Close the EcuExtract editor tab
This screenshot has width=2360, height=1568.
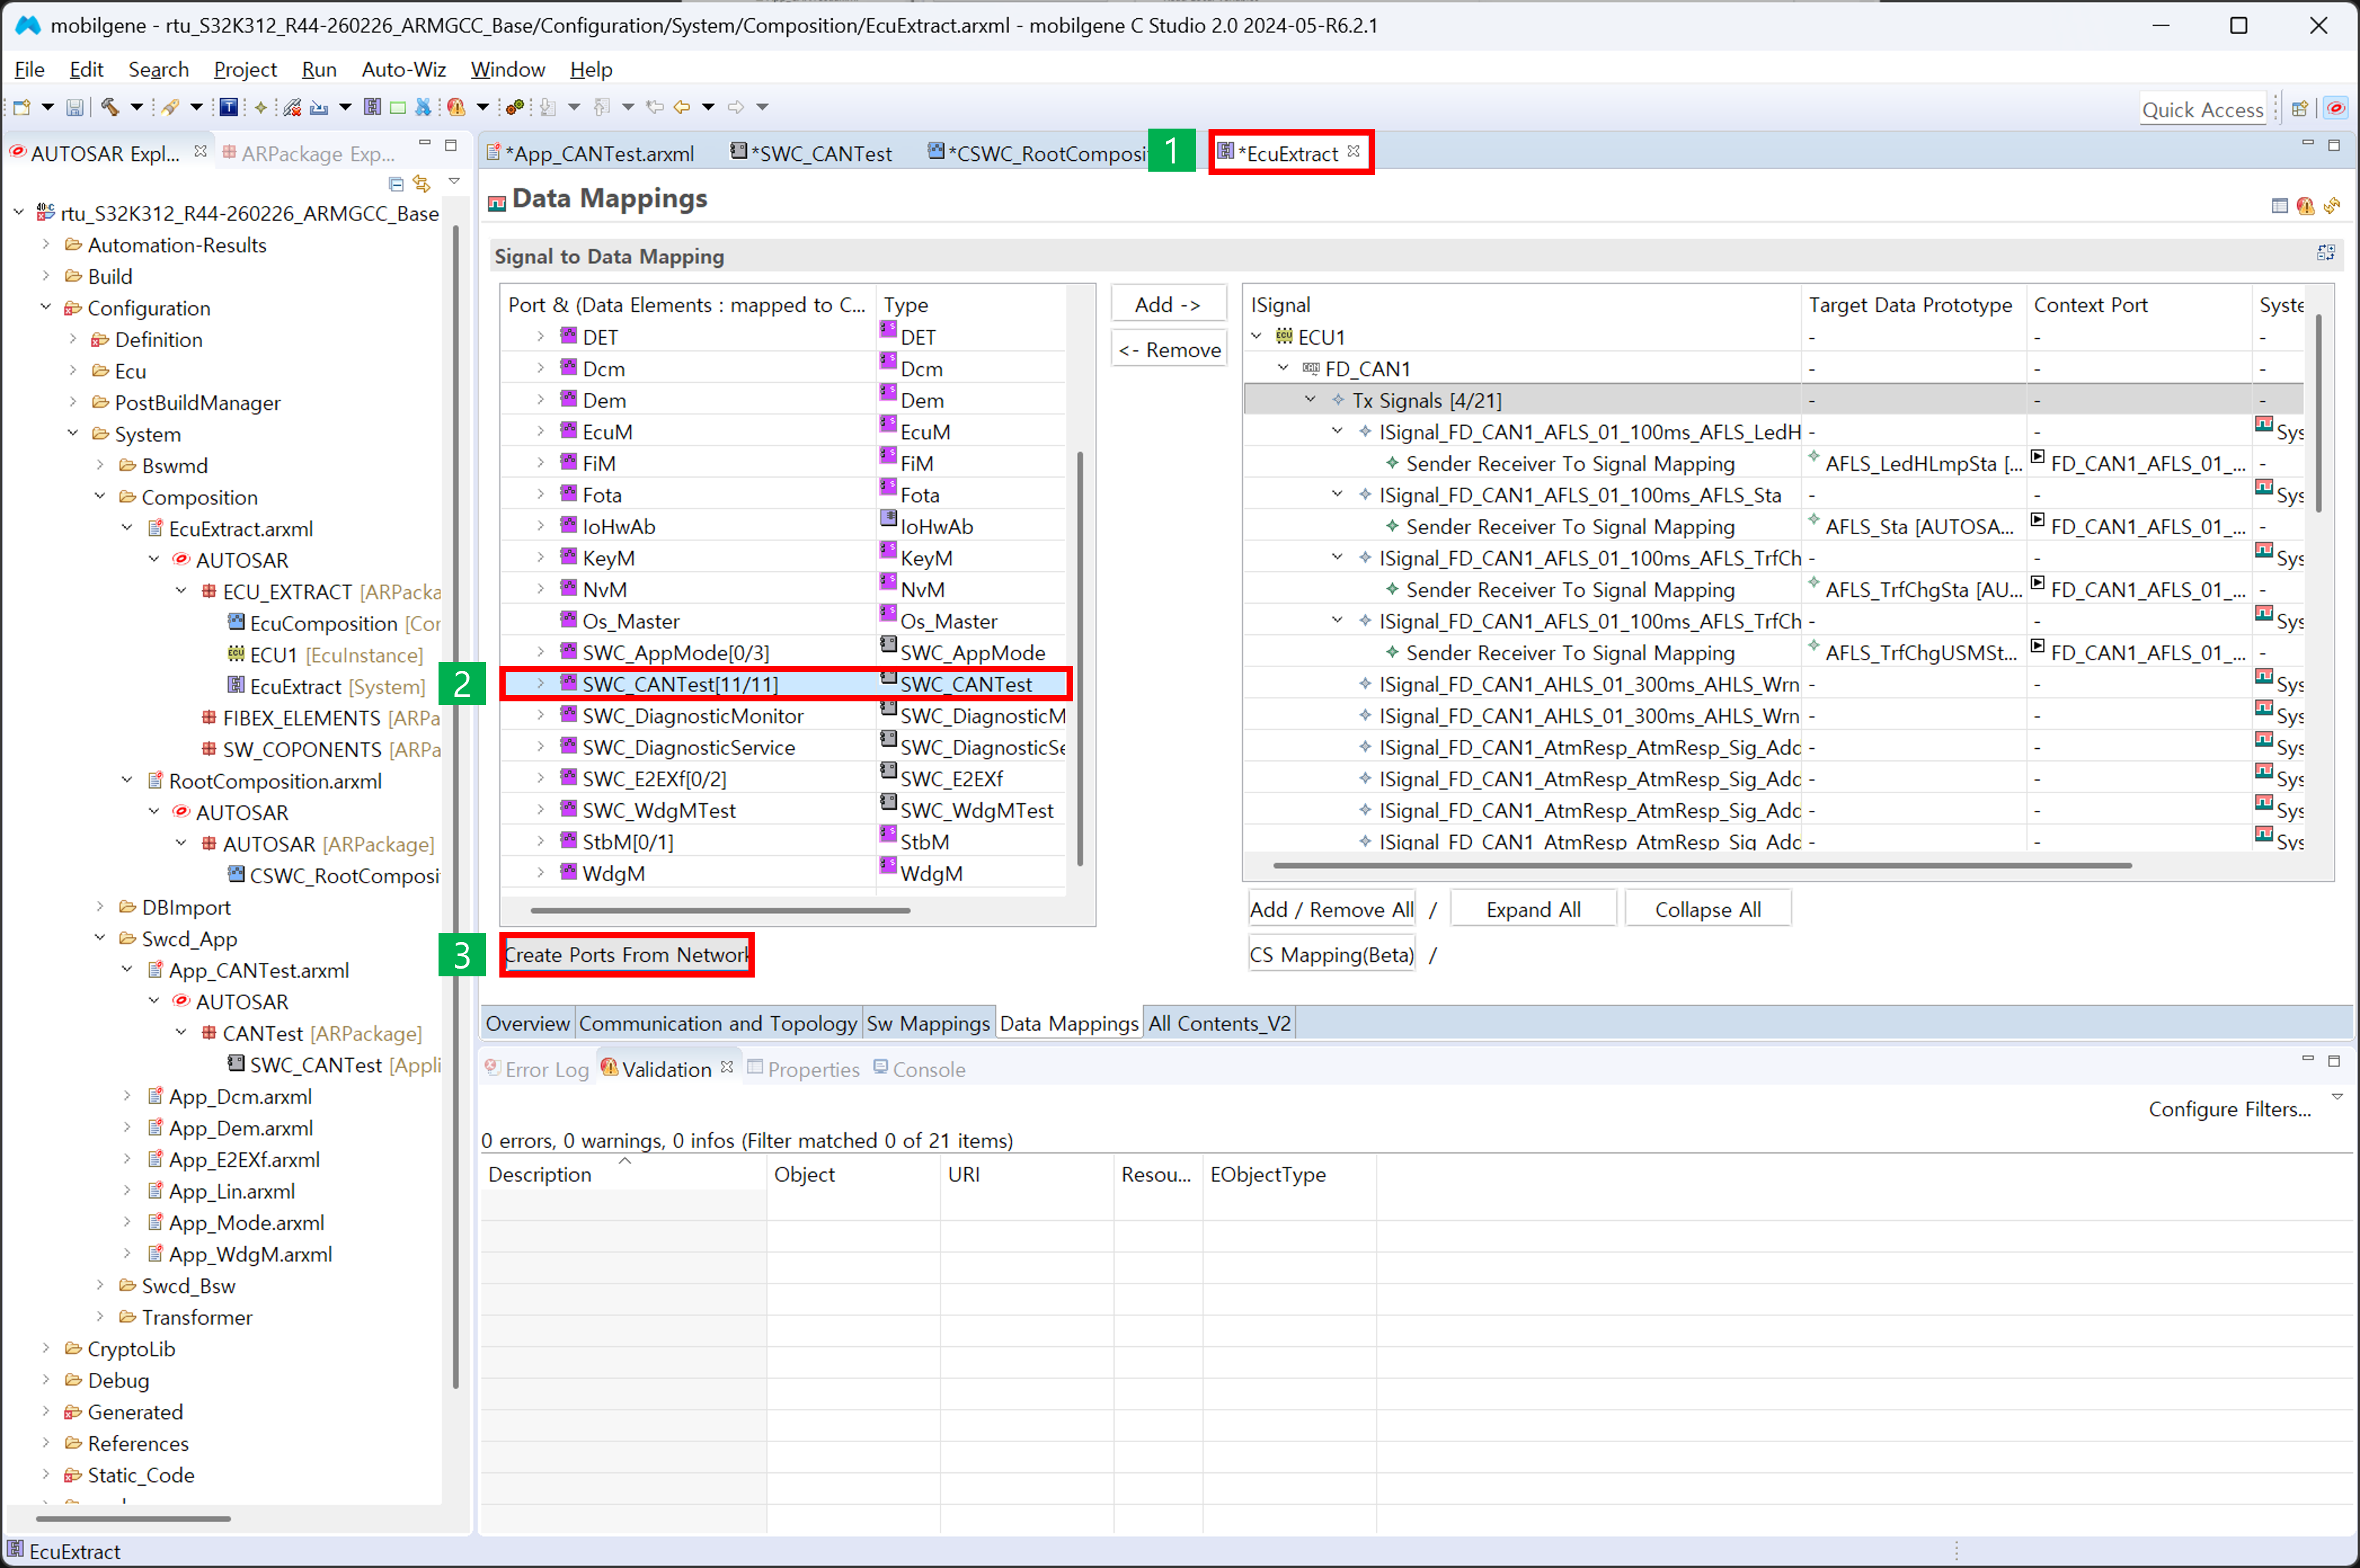(x=1353, y=151)
